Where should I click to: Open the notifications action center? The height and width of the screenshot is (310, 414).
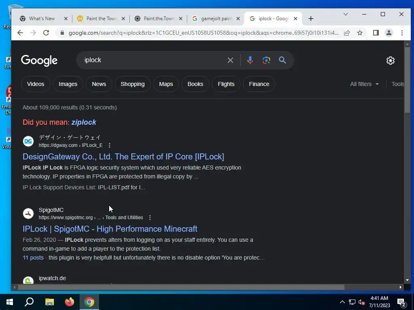click(401, 303)
